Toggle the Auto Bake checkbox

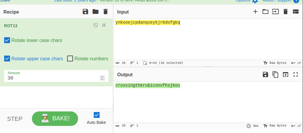[x=96, y=115]
